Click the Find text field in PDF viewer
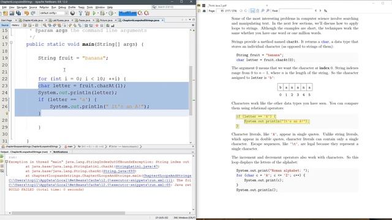 point(296,11)
